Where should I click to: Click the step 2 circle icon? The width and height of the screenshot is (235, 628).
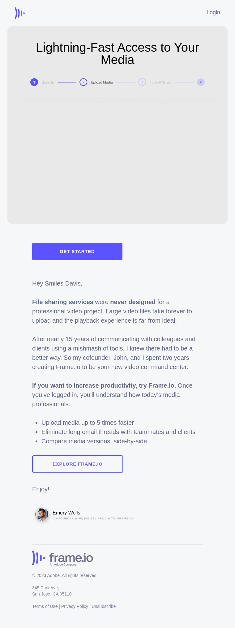tap(83, 82)
